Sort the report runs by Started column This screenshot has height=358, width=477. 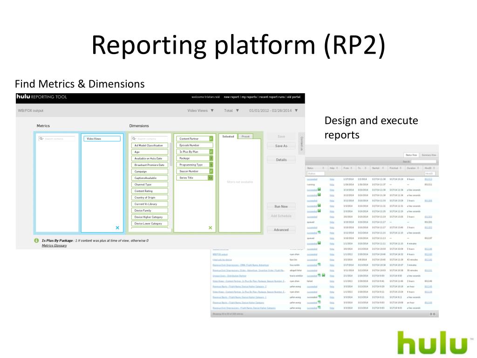pos(378,168)
